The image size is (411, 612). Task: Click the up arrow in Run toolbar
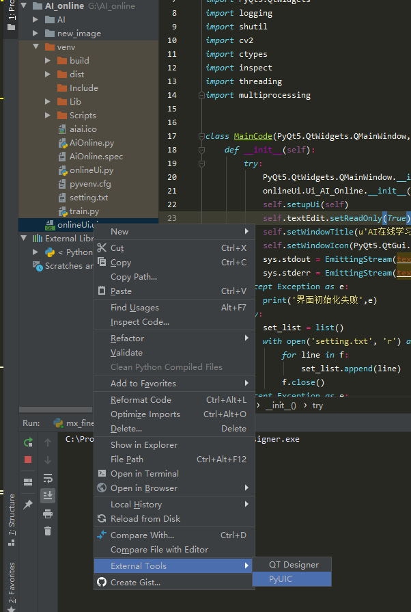48,442
